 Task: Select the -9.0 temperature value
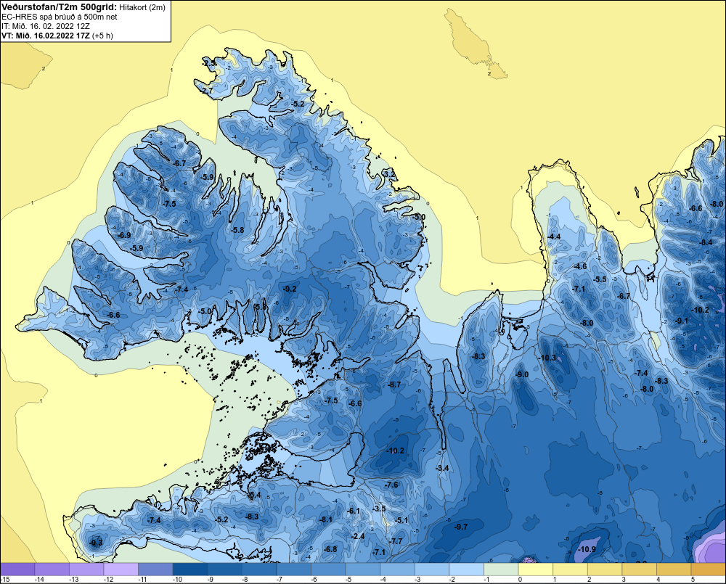[522, 374]
